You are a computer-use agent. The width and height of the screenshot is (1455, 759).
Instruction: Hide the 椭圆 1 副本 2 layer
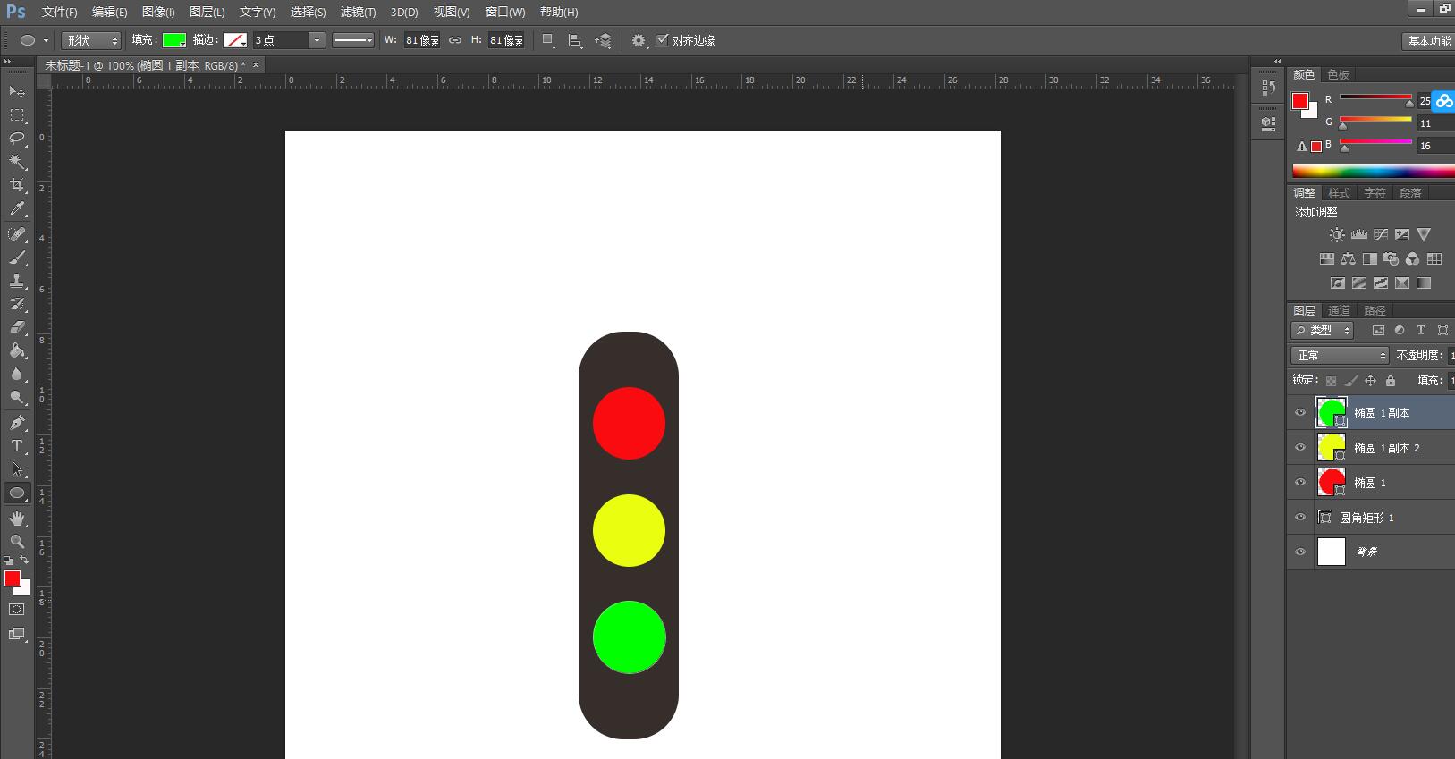coord(1300,448)
